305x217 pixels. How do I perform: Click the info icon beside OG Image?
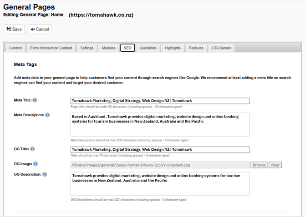point(36,164)
